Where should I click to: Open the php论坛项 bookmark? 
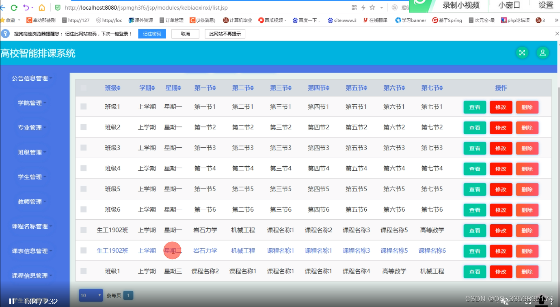[515, 20]
